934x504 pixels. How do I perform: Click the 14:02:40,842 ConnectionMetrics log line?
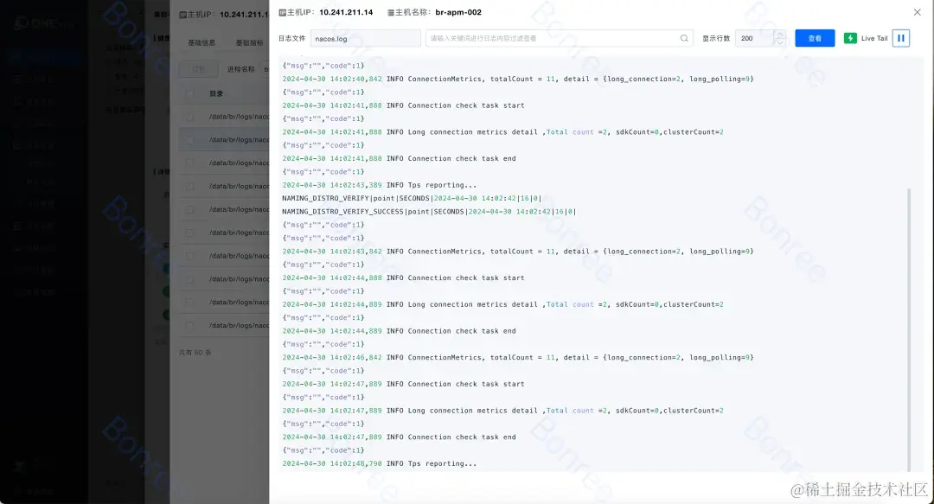(x=518, y=79)
